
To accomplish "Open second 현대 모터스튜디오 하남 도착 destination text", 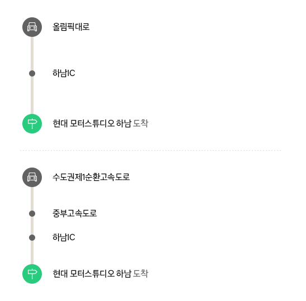I will click(x=101, y=274).
